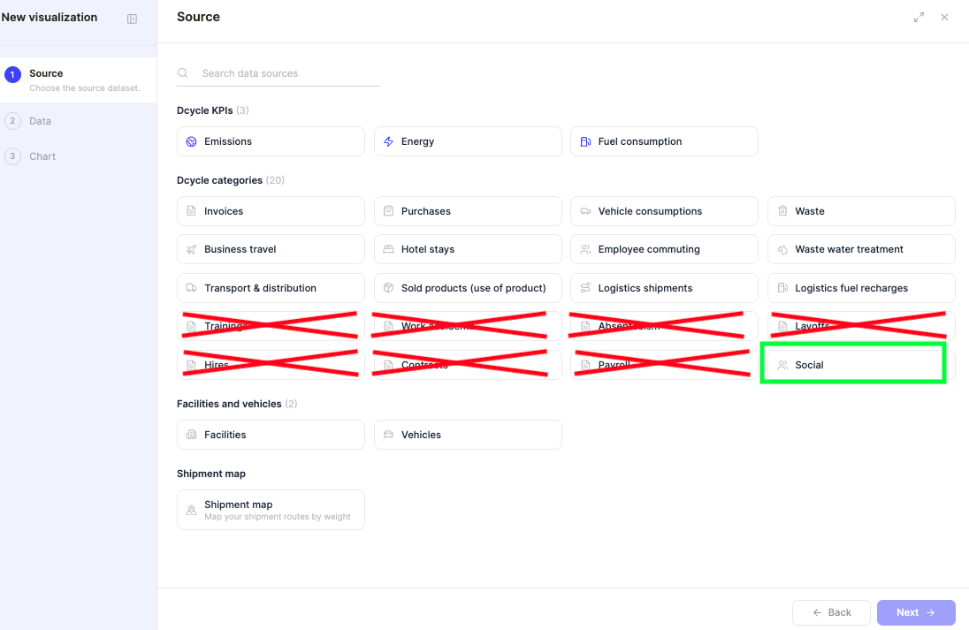The image size is (969, 630).
Task: Go to step 1 Source
Action: [78, 80]
